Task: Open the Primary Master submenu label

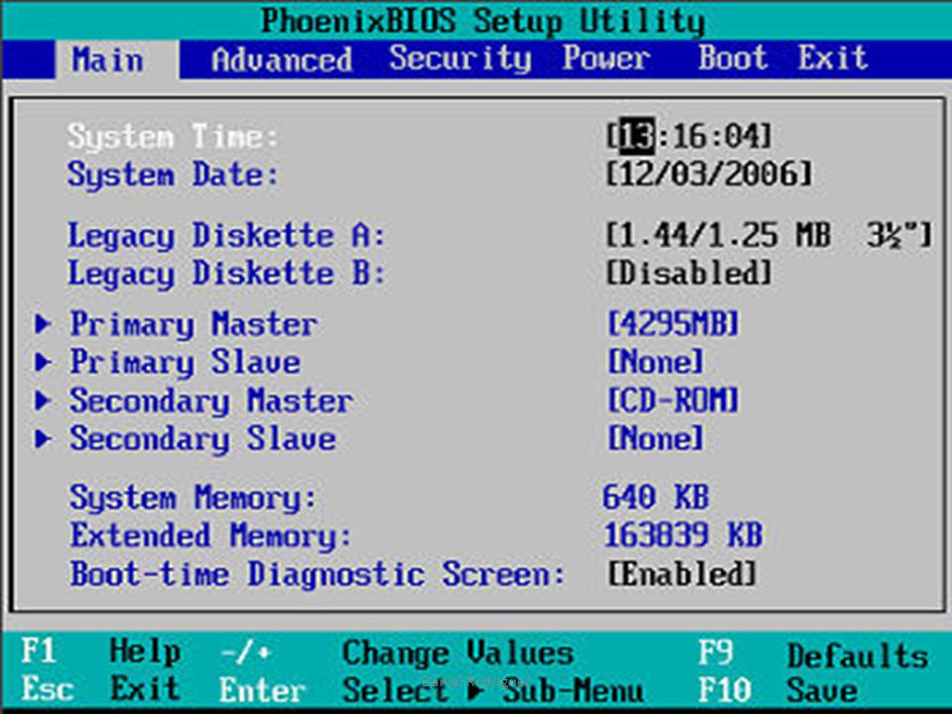Action: [193, 324]
